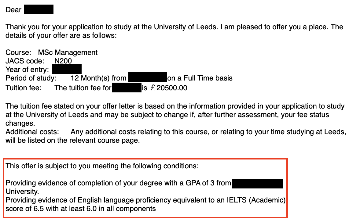Click the 'IELTS (Academic)' text
360x222 pixels.
256,200
